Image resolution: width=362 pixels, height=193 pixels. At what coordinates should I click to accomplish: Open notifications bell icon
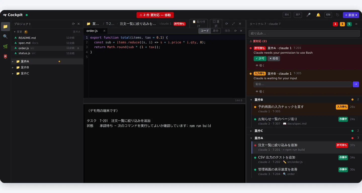318,15
